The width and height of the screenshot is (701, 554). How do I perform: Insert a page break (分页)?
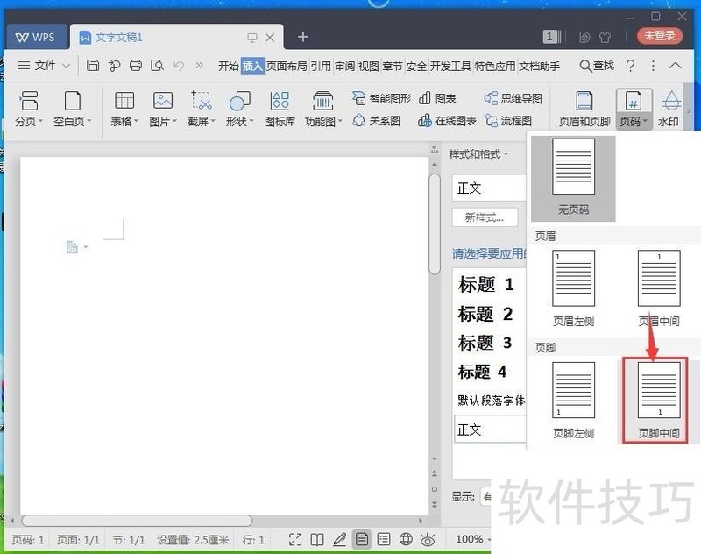tap(29, 109)
